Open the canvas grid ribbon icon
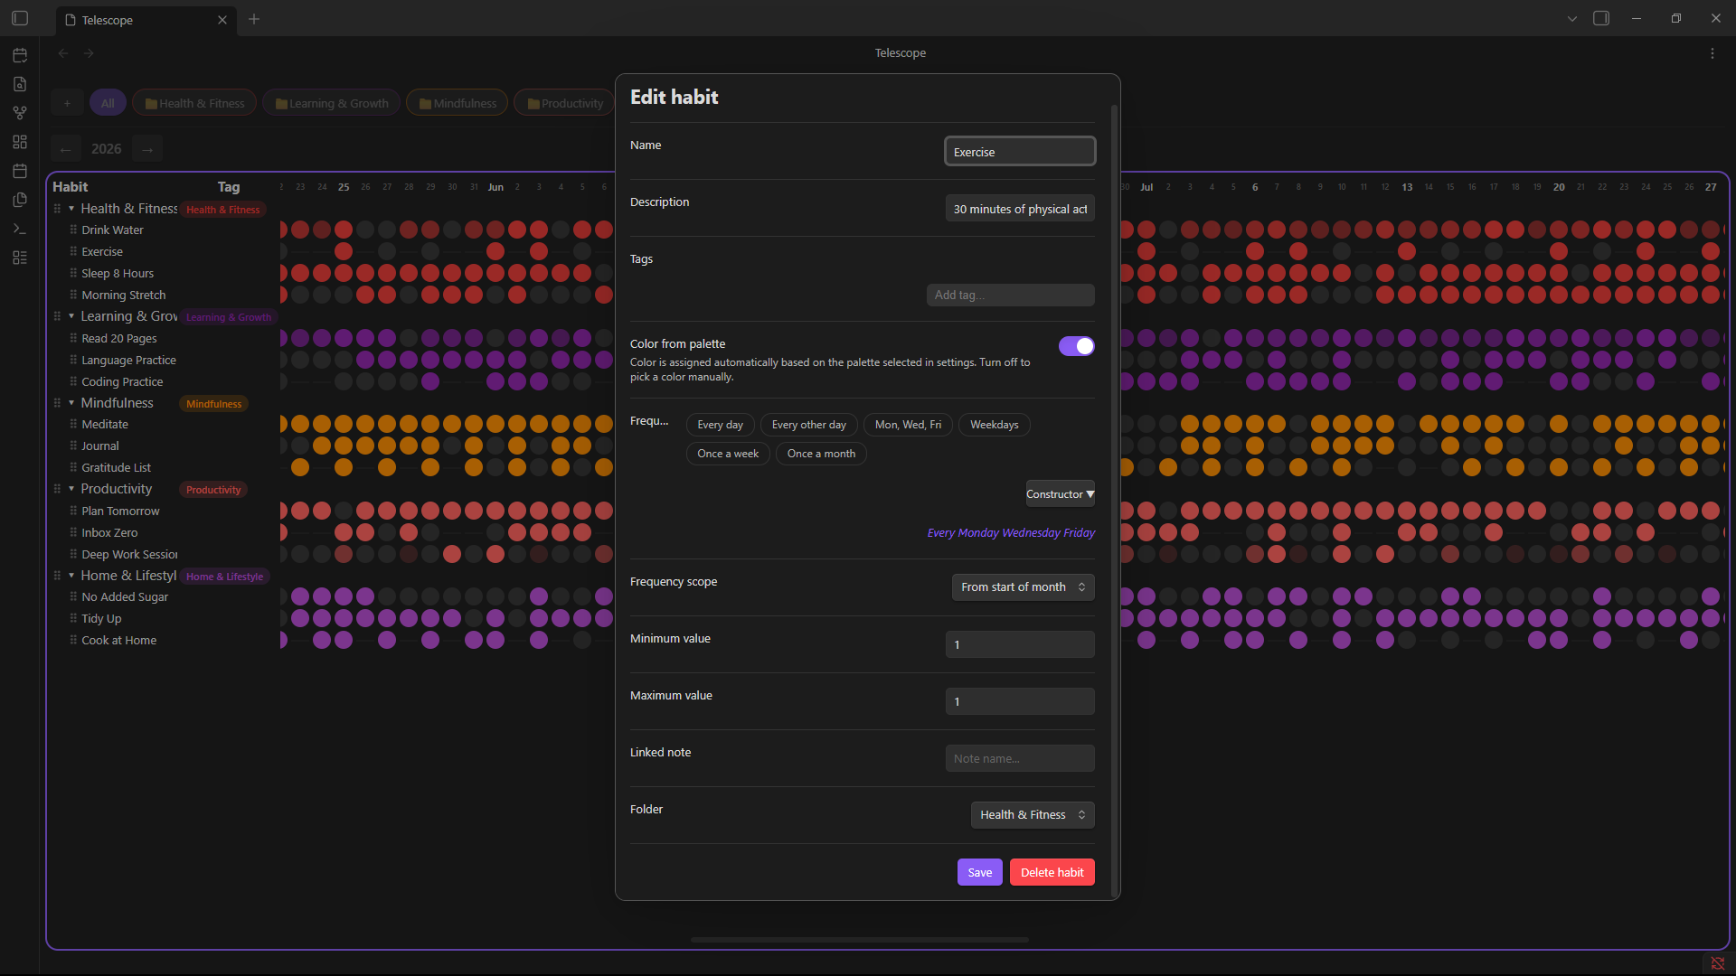The width and height of the screenshot is (1736, 976). 20,142
